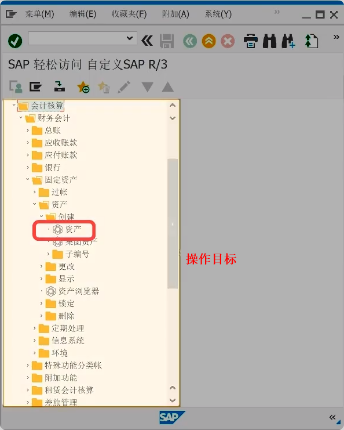344x430 pixels.
Task: Open the command field dropdown arrow
Action: [130, 38]
